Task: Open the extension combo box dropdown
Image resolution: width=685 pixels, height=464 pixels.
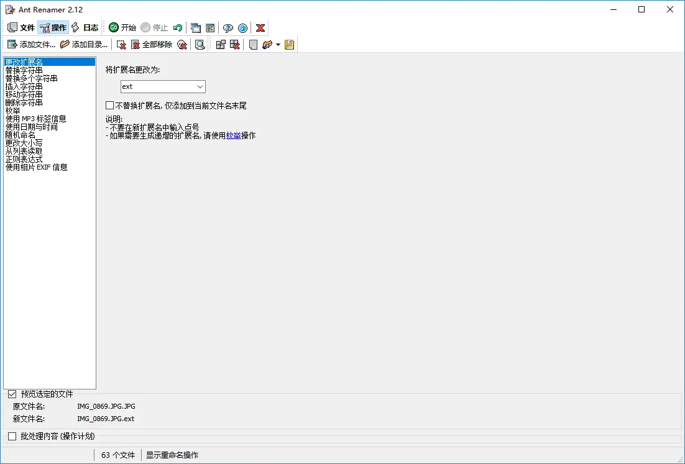Action: pos(200,86)
